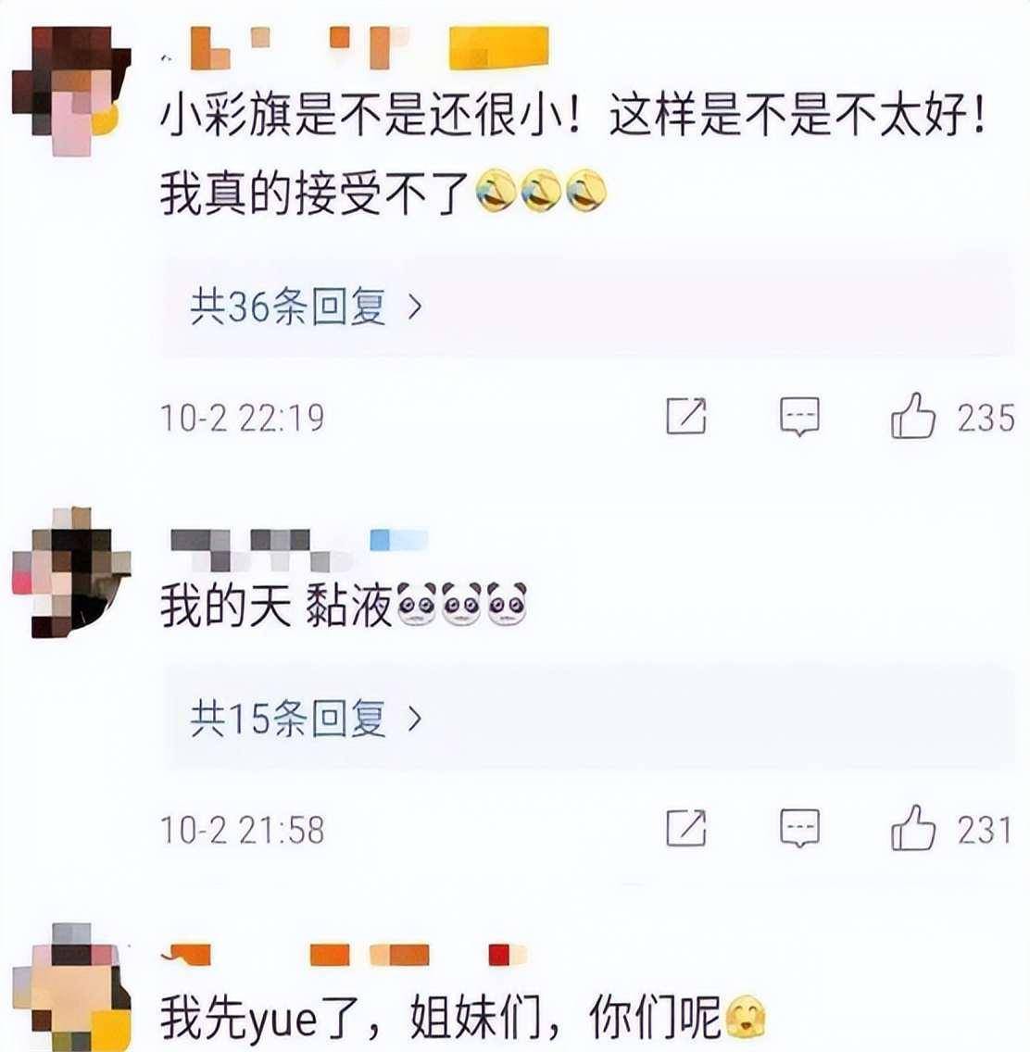
Task: Click the yellow badge beside first username
Action: point(498,47)
